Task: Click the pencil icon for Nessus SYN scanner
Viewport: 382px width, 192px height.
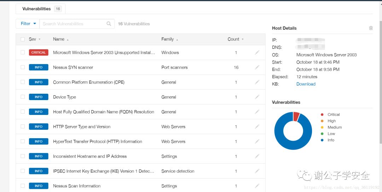Action: [x=257, y=68]
